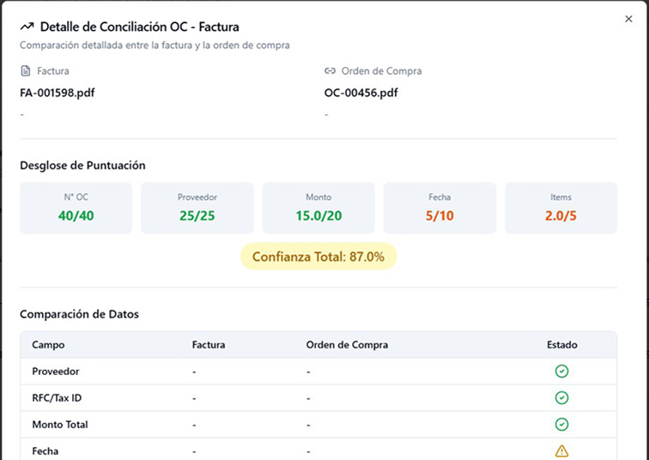Select the Items 2.0/5 score card
The width and height of the screenshot is (649, 460).
(561, 208)
